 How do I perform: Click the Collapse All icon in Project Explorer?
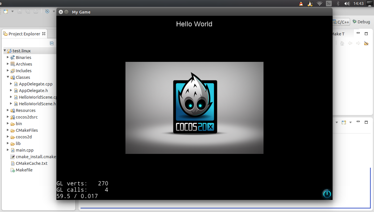[x=52, y=43]
